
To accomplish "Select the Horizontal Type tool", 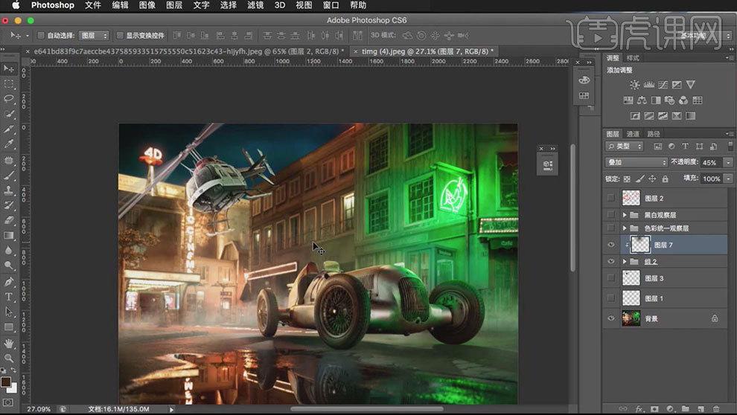I will click(8, 297).
